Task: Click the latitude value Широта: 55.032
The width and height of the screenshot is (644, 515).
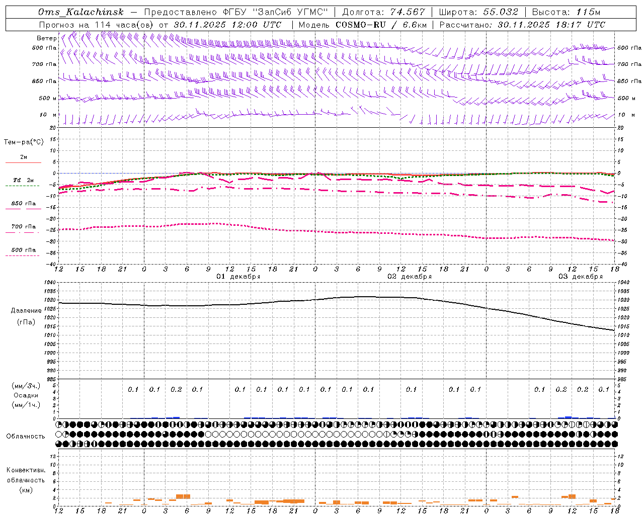Action: tap(478, 12)
